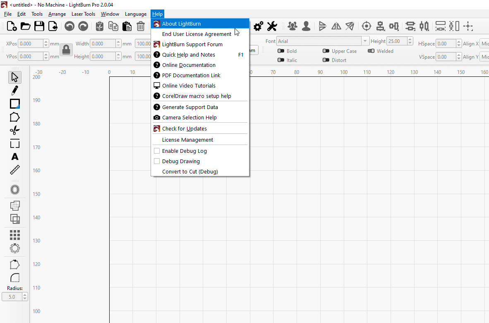Select the Draw Lines pencil tool
The height and width of the screenshot is (323, 489).
tap(14, 90)
